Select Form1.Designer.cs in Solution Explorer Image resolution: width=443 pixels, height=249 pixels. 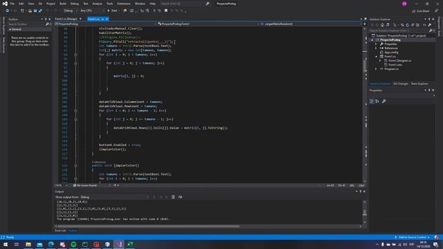[399, 61]
